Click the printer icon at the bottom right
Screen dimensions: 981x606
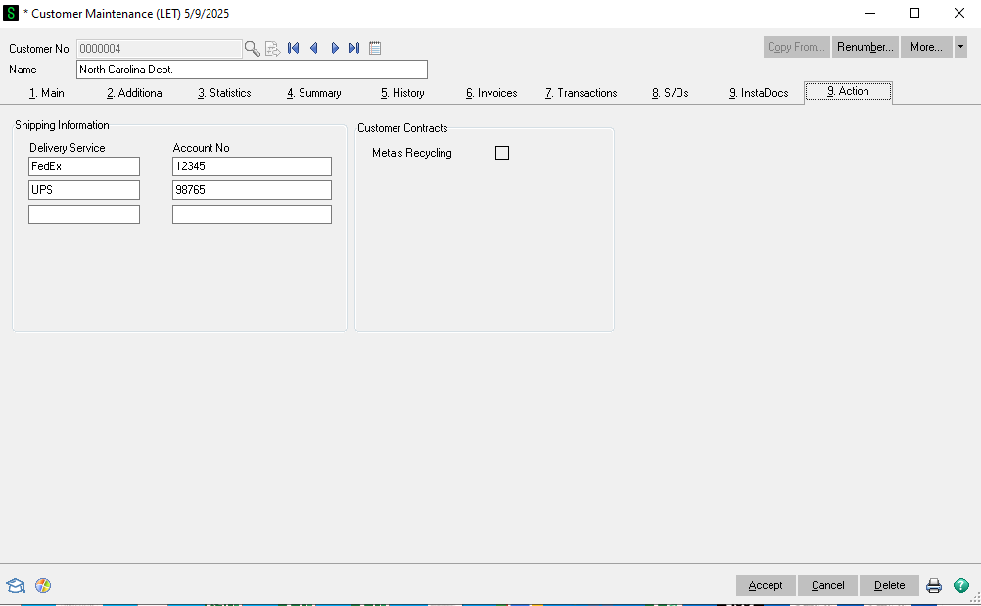coord(934,585)
